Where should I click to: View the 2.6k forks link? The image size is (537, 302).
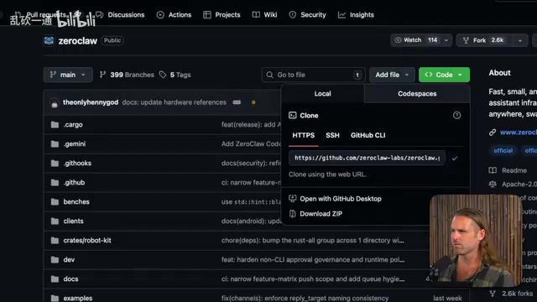coord(511,294)
